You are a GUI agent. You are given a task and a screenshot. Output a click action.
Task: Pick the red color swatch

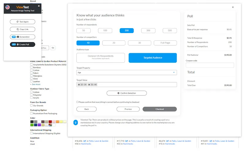pos(50,121)
